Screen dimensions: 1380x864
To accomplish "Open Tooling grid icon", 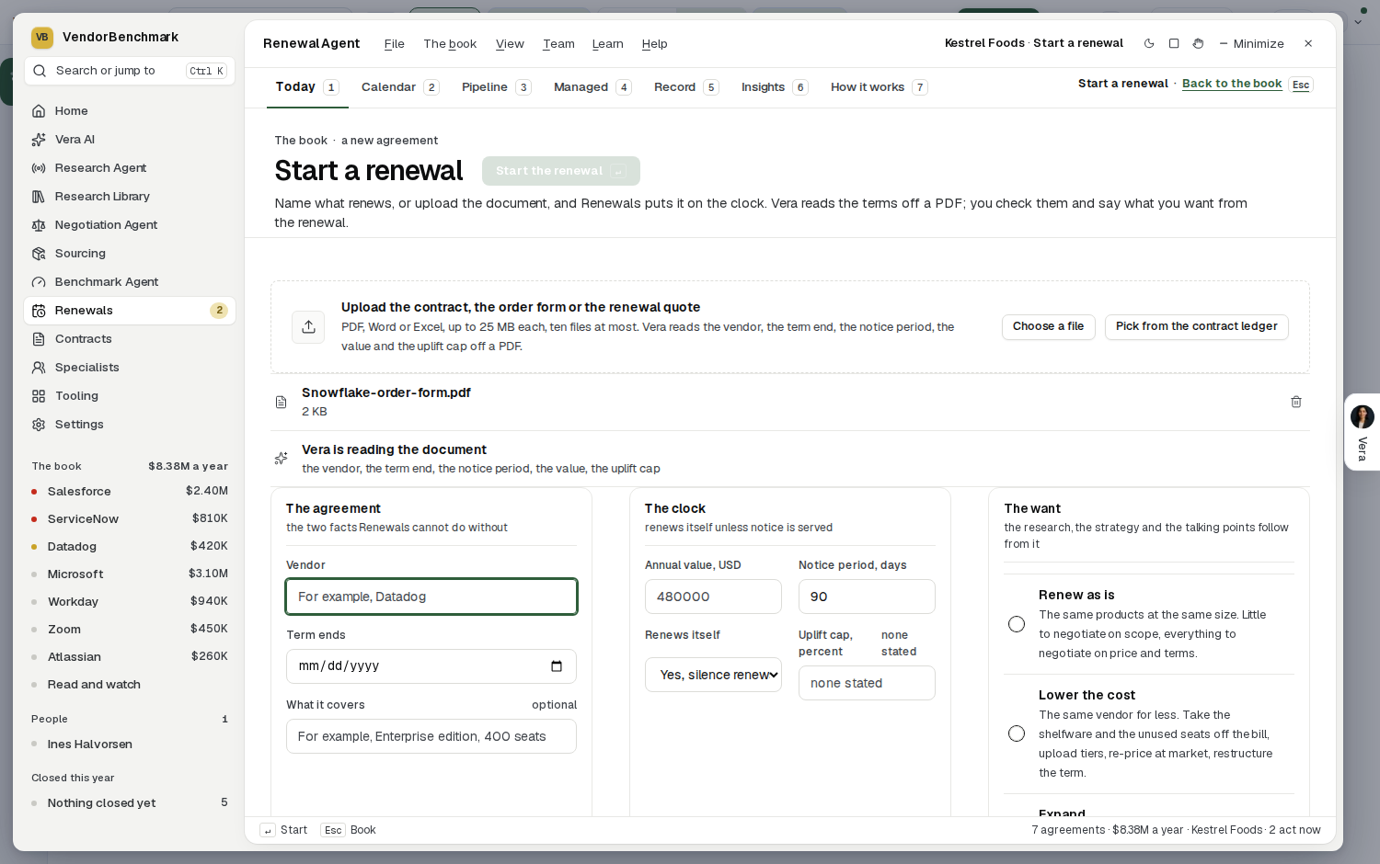I will tap(39, 396).
